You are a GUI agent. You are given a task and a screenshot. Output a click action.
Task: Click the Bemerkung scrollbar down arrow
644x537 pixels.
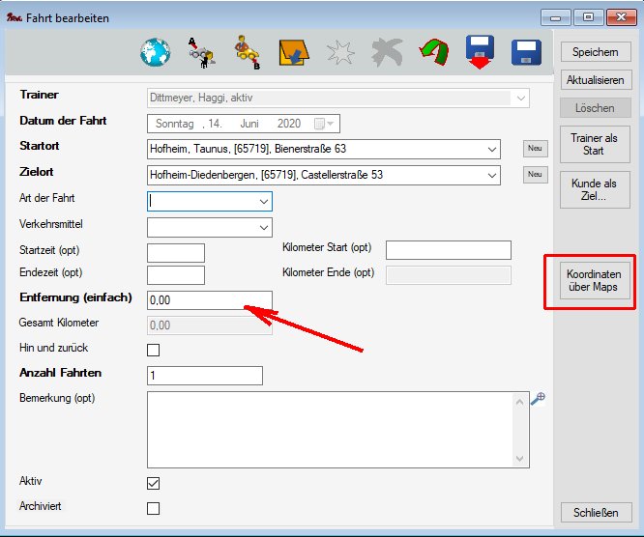click(522, 460)
